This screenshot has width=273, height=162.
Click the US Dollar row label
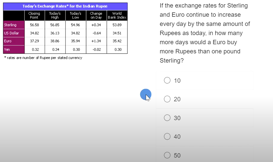click(14, 33)
